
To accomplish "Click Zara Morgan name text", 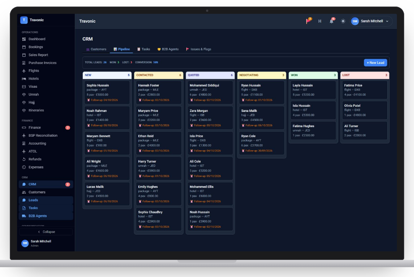I will [x=199, y=111].
